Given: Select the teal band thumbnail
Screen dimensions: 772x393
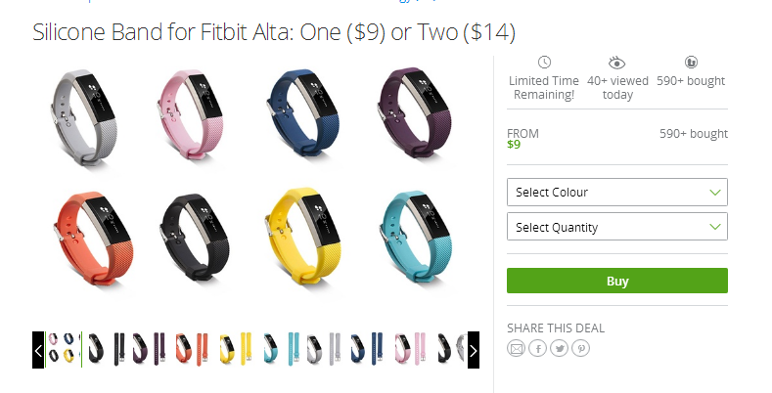Looking at the screenshot, I should (x=281, y=349).
